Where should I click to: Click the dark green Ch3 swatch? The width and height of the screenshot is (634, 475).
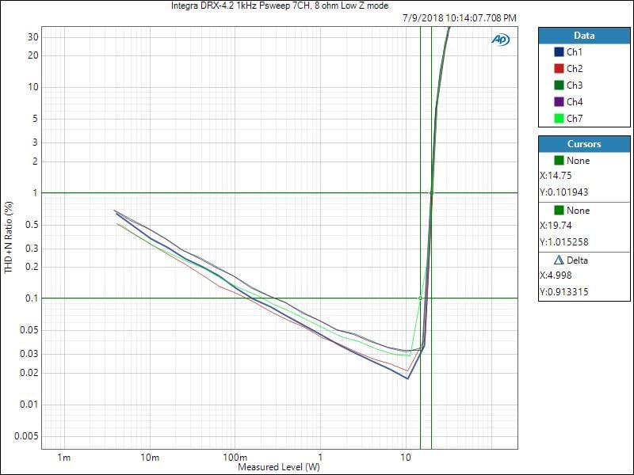pyautogui.click(x=559, y=85)
